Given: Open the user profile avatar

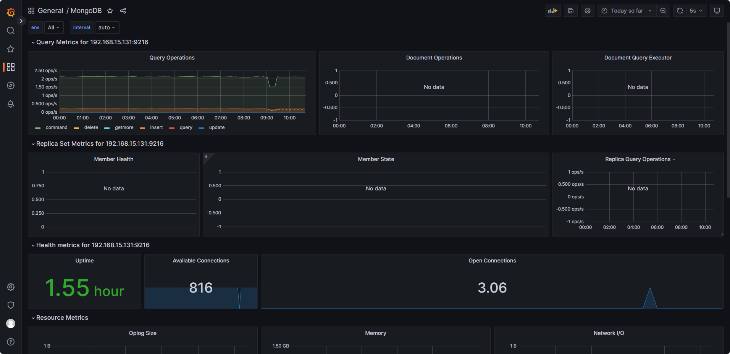Looking at the screenshot, I should (11, 323).
